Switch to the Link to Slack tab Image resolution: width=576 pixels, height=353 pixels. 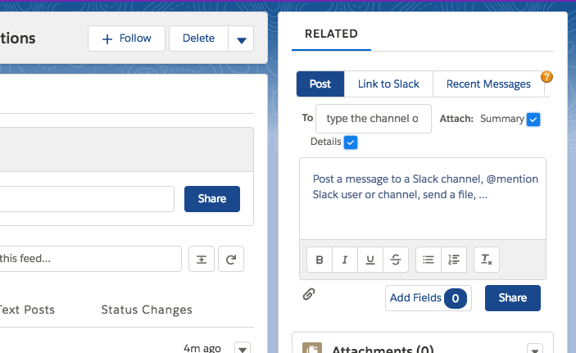point(388,84)
